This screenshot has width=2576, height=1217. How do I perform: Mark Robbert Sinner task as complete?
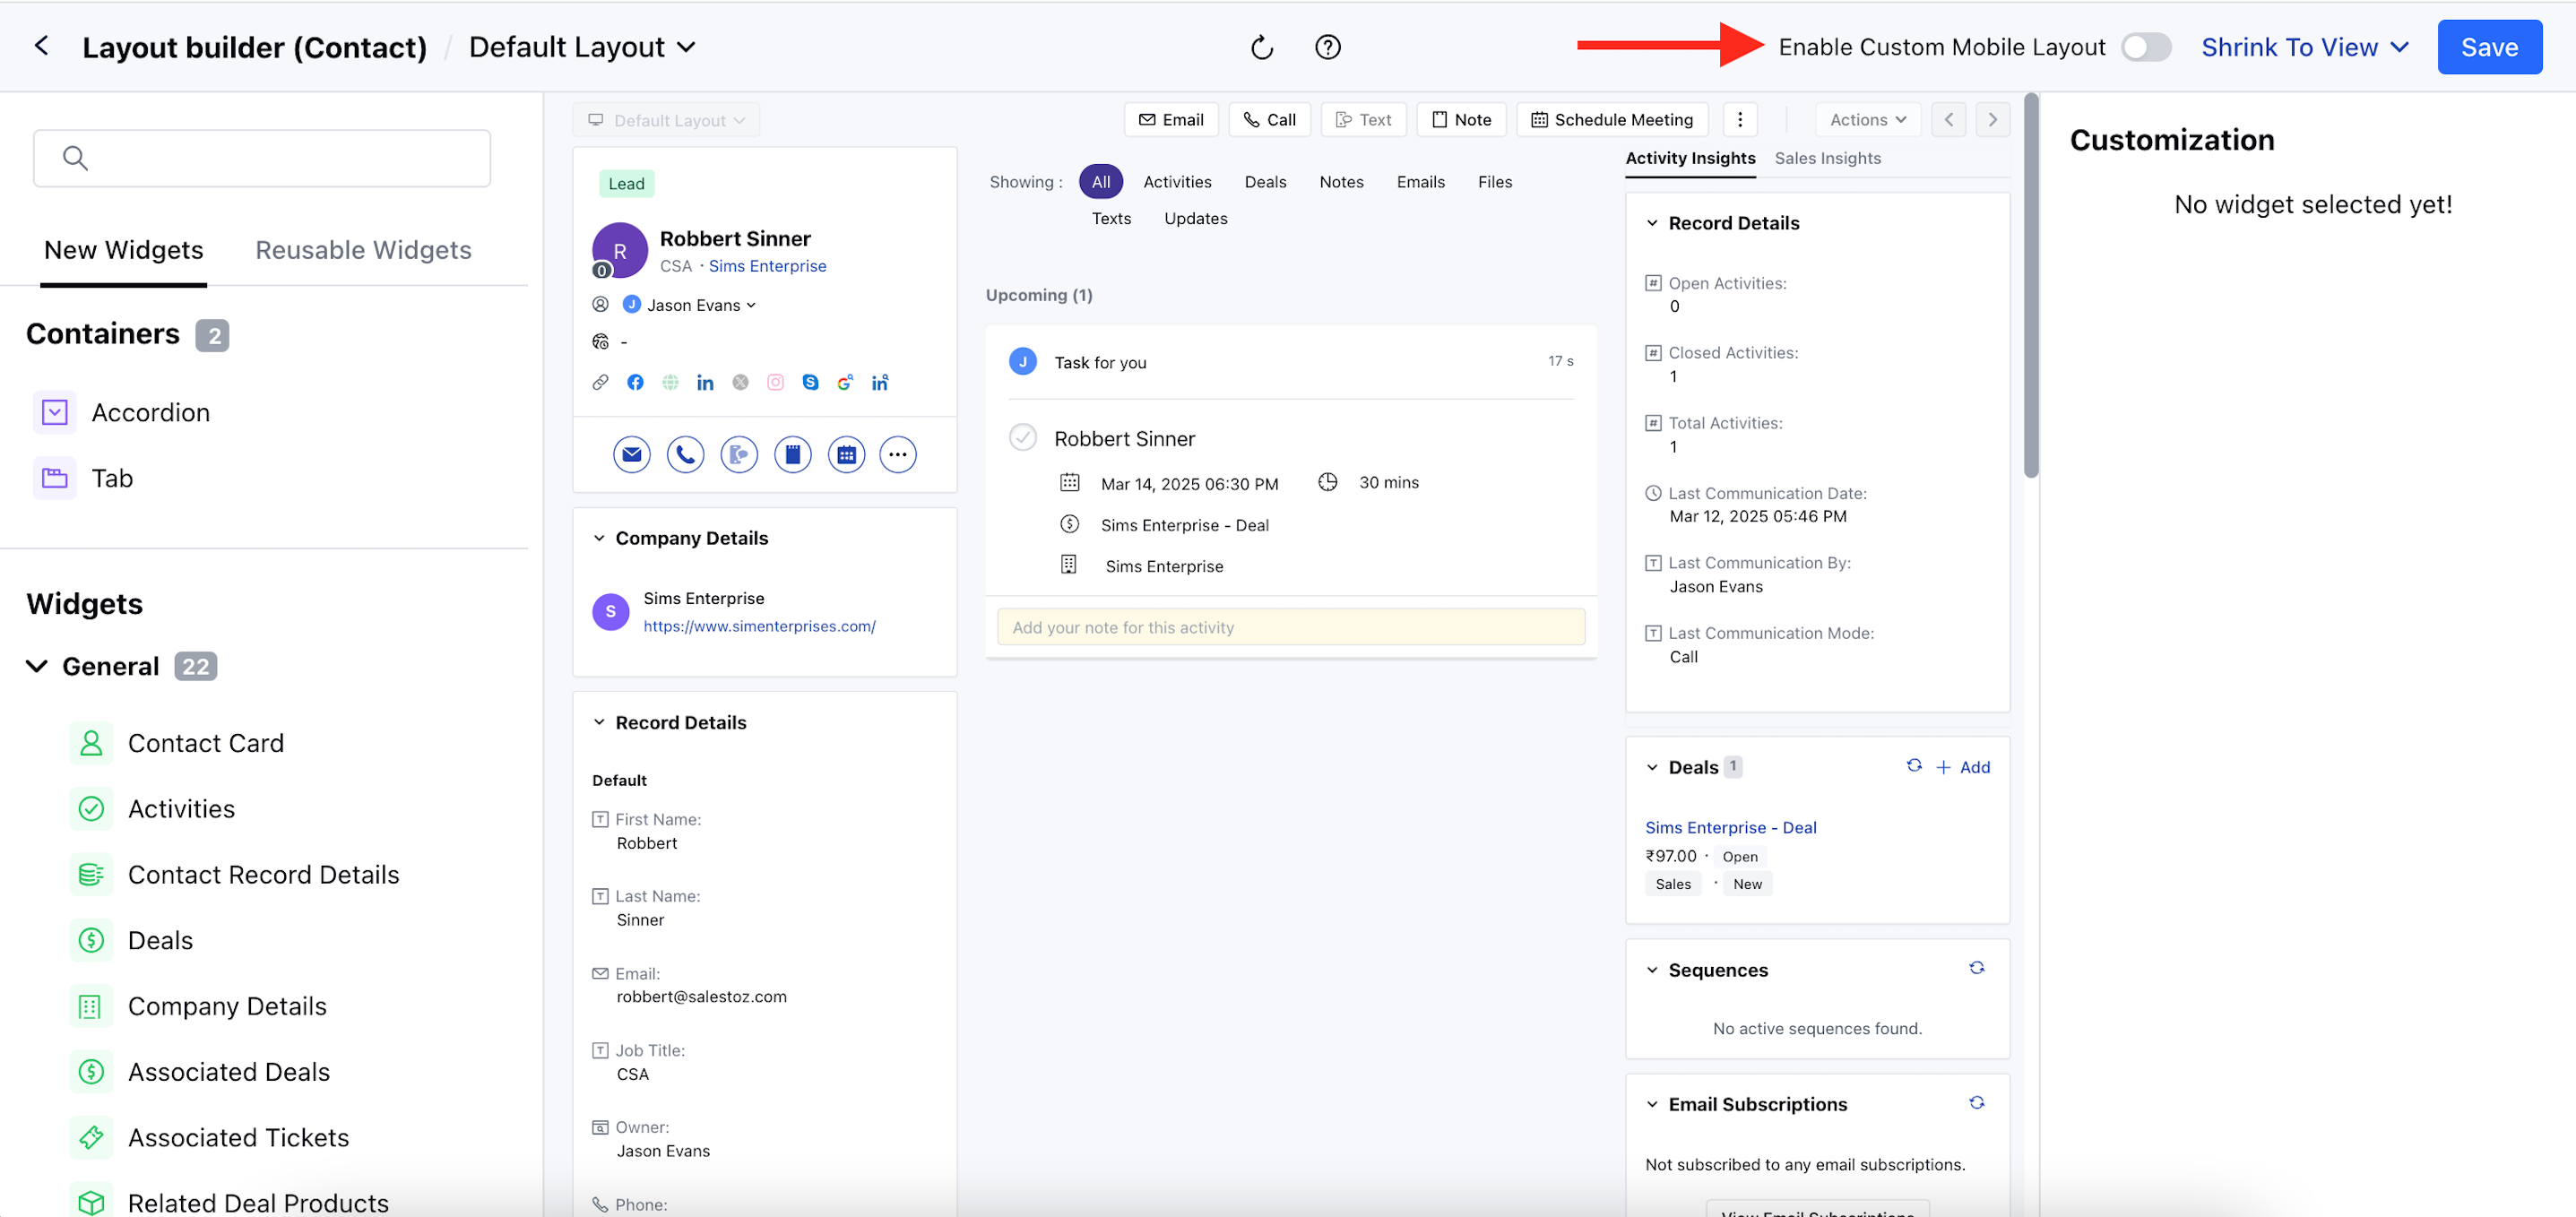[1022, 438]
